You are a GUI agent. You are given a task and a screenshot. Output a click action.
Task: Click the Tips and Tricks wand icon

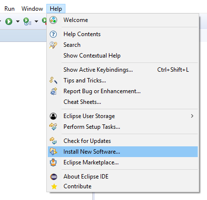tap(53, 80)
